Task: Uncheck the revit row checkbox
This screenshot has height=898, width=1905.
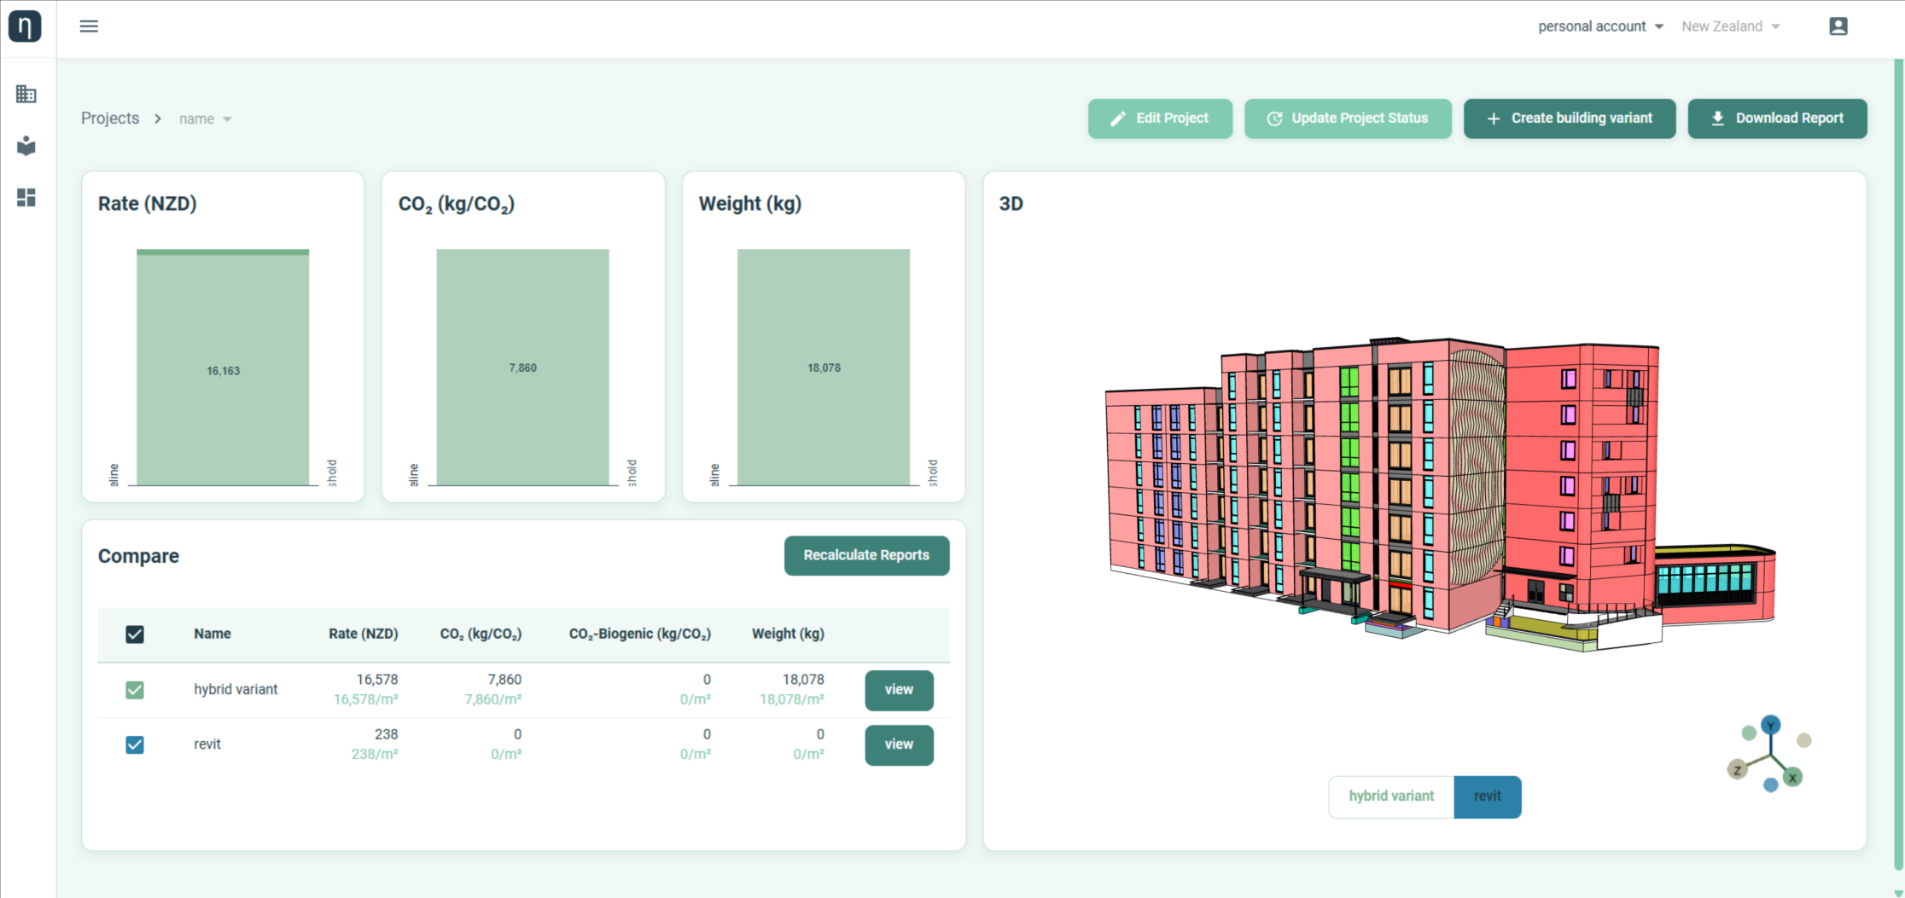Action: pos(135,744)
